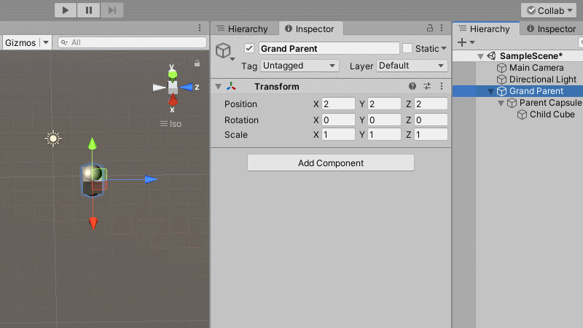Screen dimensions: 583x328
Task: Toggle the Gizmos button
Action: 20,42
